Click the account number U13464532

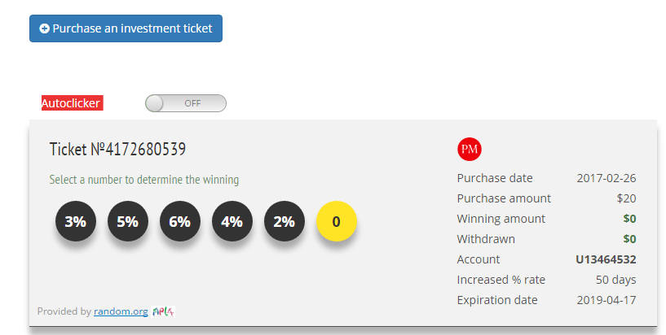tap(606, 259)
